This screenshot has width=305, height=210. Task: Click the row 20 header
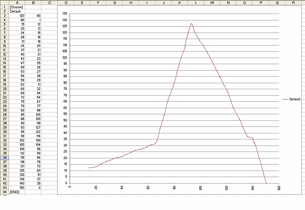pyautogui.click(x=4, y=89)
